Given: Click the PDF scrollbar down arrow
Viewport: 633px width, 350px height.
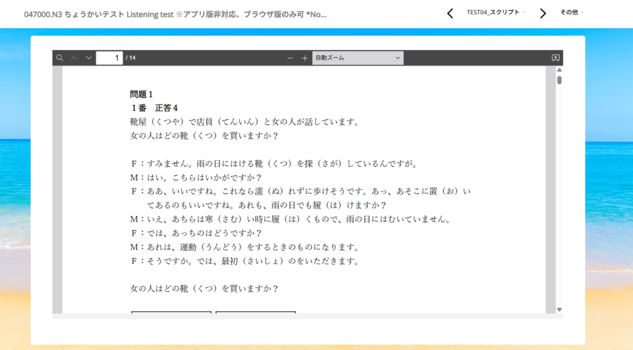Looking at the screenshot, I should coord(559,309).
